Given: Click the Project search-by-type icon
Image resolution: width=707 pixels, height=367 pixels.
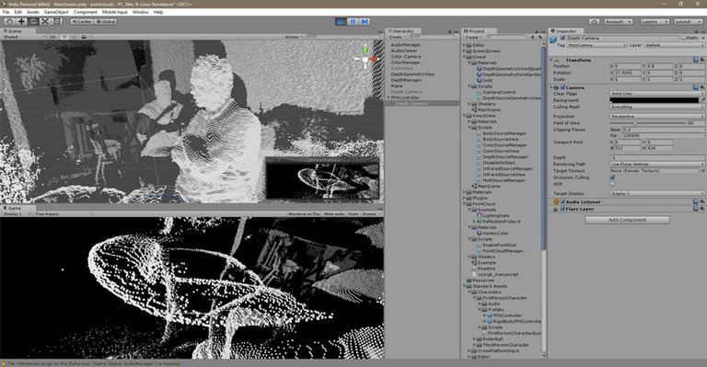Looking at the screenshot, I should click(532, 37).
